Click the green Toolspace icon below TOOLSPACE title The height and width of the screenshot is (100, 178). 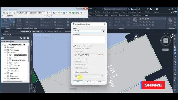pos(3,38)
